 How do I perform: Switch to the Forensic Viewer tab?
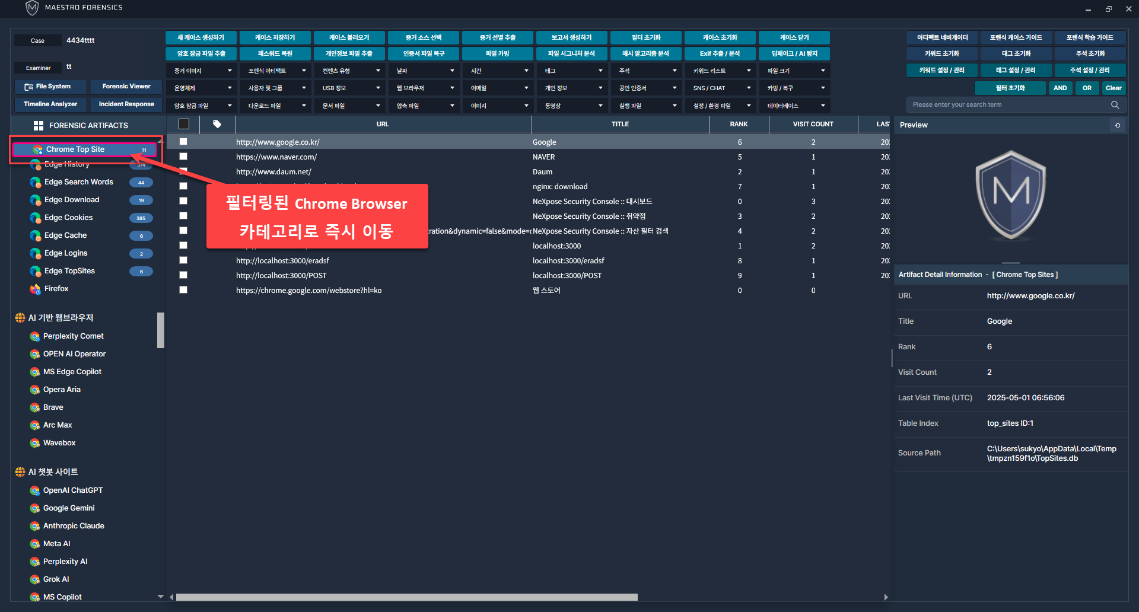tap(126, 87)
